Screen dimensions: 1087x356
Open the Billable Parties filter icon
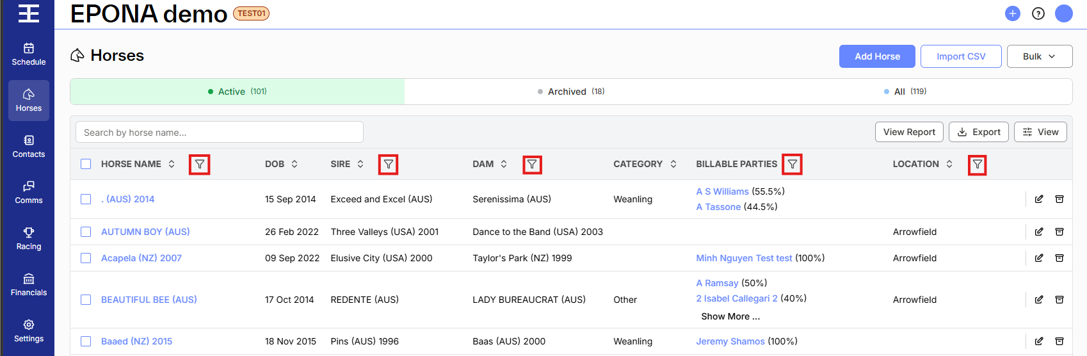point(792,165)
